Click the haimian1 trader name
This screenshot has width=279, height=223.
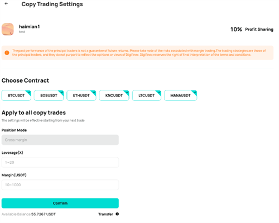[30, 27]
